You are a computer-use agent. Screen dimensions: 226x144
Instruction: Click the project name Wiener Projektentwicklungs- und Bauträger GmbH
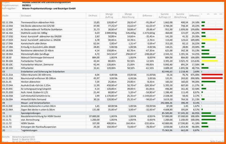point(49,9)
